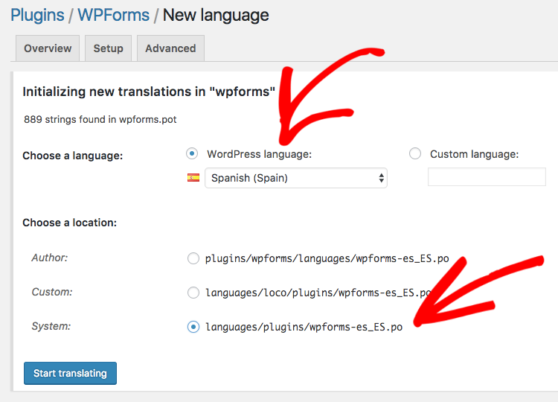Select the WordPress language radio button
Image resolution: width=558 pixels, height=402 pixels.
coord(192,154)
